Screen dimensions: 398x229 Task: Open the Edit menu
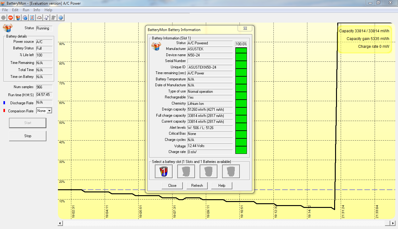click(15, 10)
